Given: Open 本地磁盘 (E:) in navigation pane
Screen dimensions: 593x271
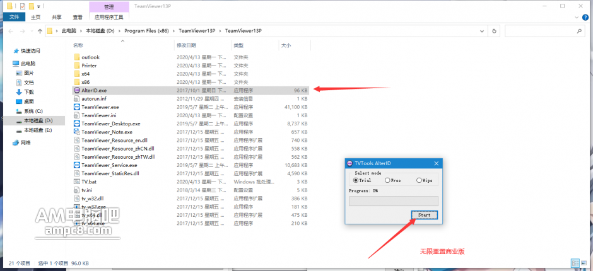Looking at the screenshot, I should point(38,130).
